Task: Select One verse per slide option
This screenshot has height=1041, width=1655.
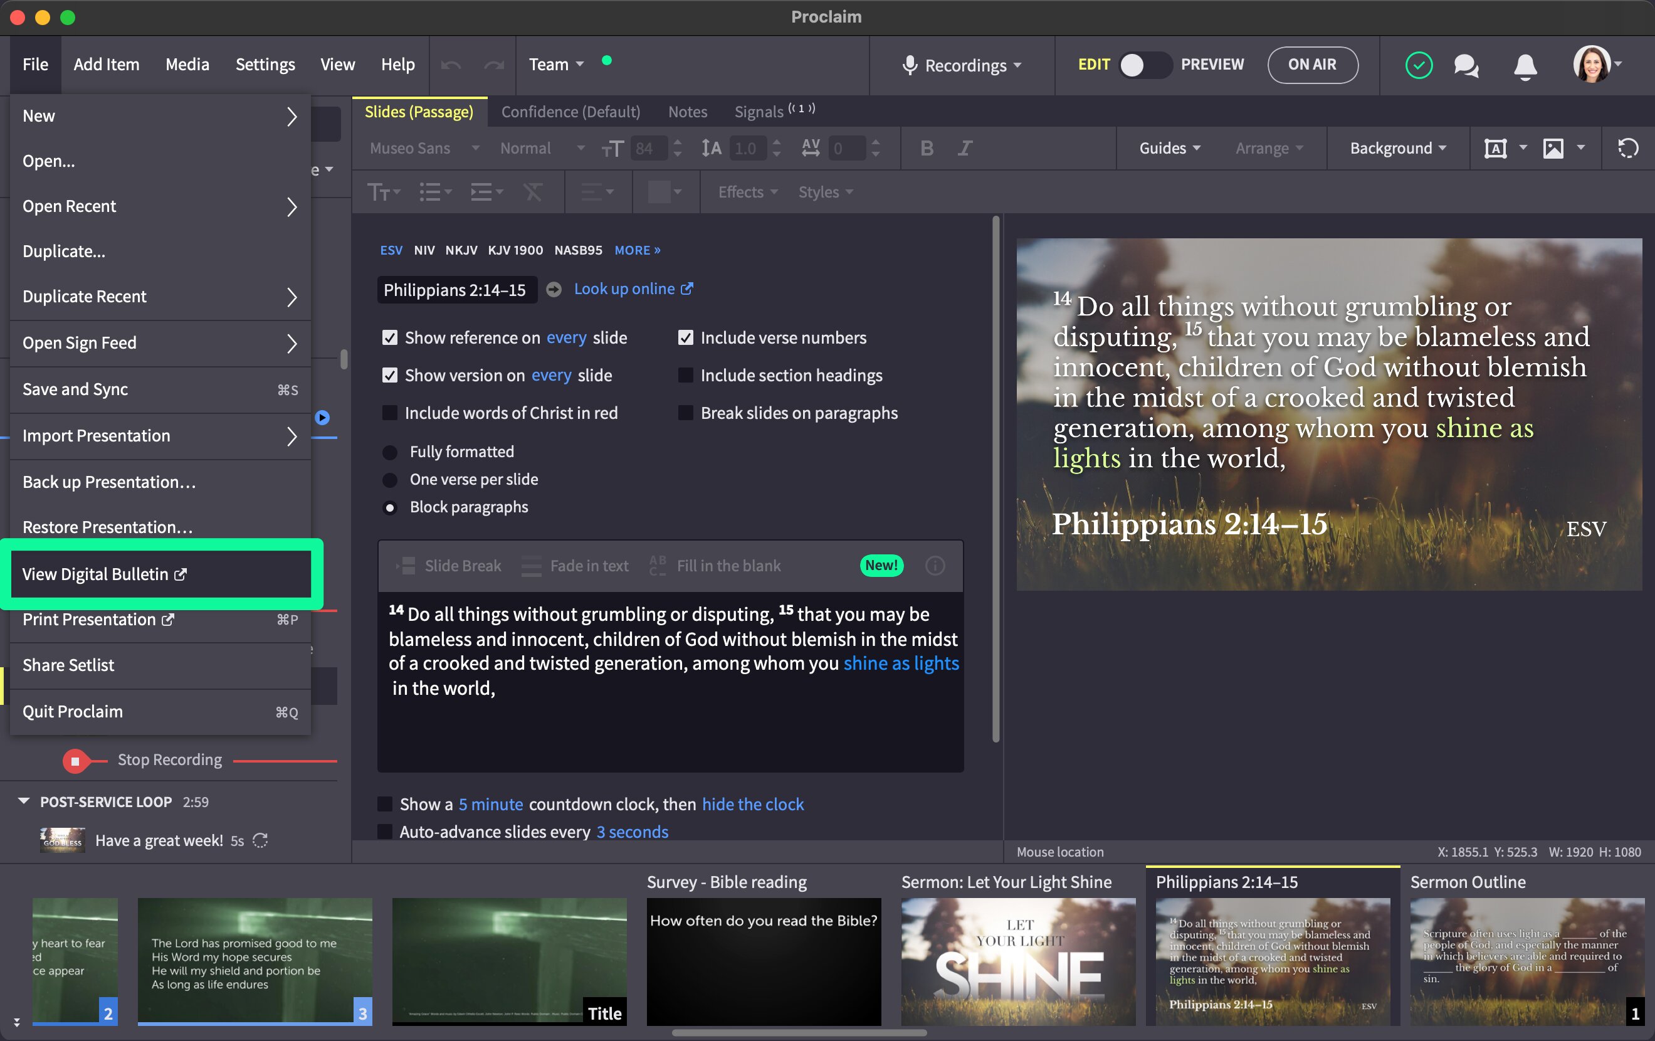Action: [390, 480]
